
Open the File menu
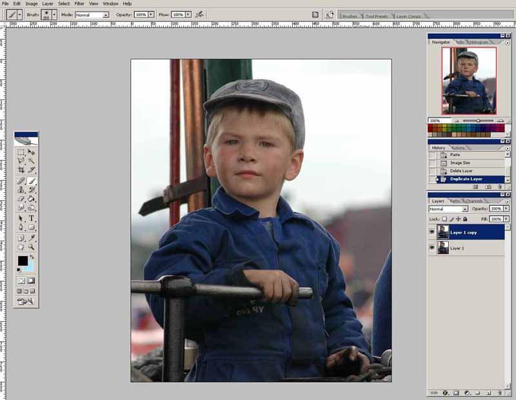coord(5,4)
